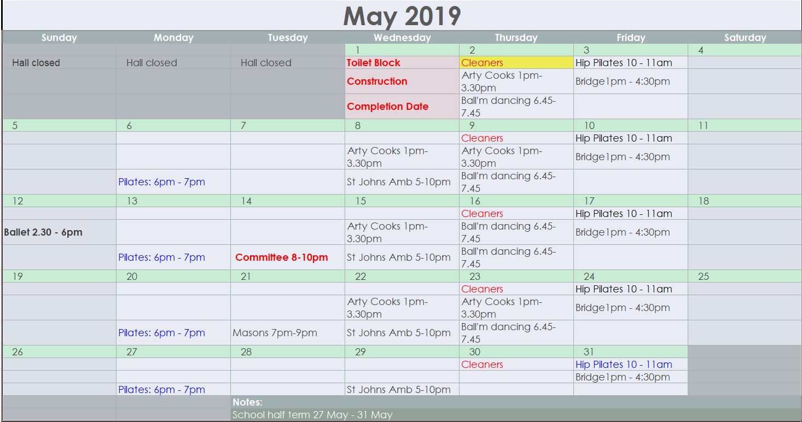Select St Johns Amb 5-10pm on 29 May
Image resolution: width=802 pixels, height=422 pixels.
pos(399,390)
